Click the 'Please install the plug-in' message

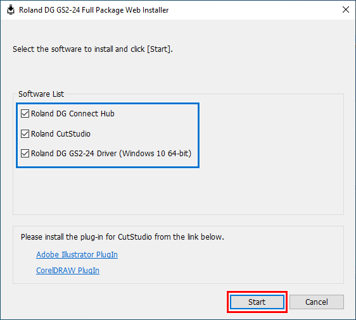pos(122,237)
